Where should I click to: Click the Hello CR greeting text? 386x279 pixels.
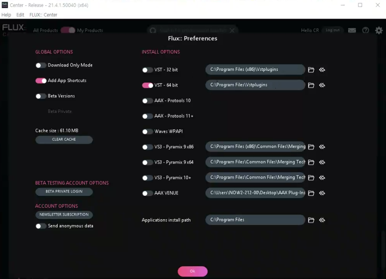pos(310,30)
